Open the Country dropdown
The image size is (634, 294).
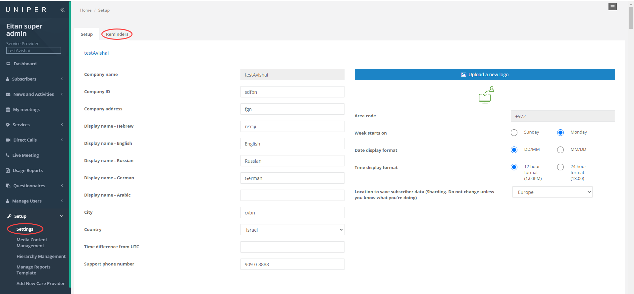292,230
